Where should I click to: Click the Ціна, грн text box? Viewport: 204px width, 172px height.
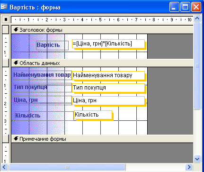[108, 100]
